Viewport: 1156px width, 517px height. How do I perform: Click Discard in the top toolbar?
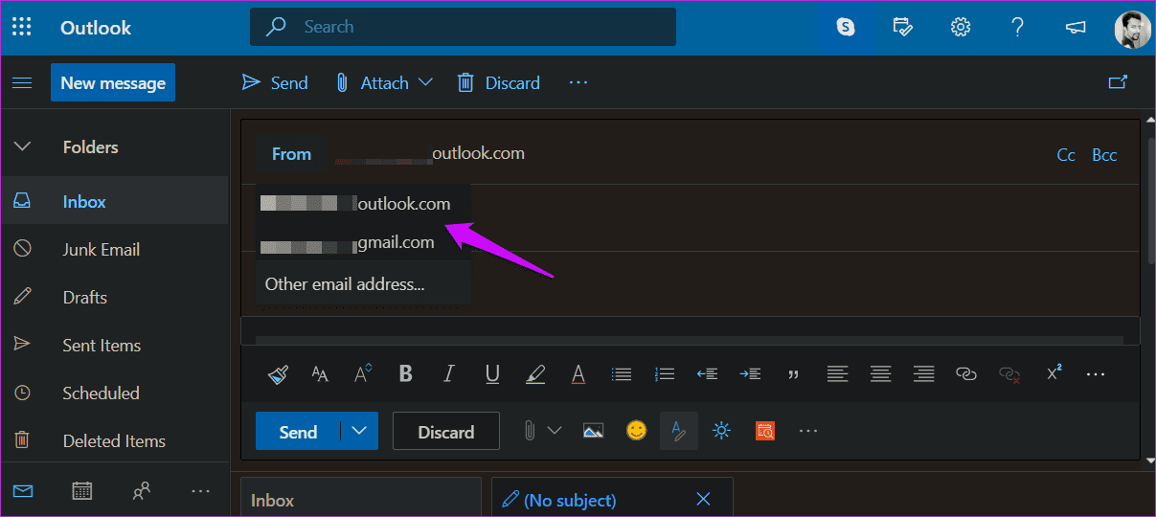click(498, 83)
